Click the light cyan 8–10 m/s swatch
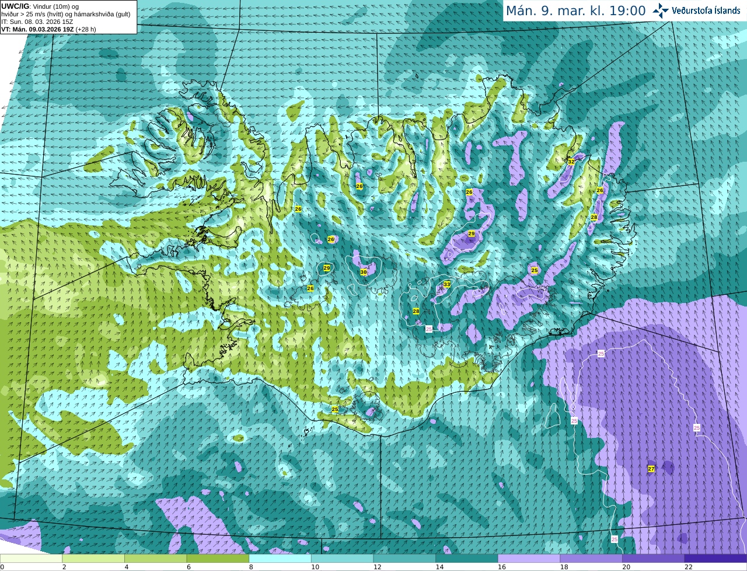Viewport: 747px width, 571px height. [280, 559]
